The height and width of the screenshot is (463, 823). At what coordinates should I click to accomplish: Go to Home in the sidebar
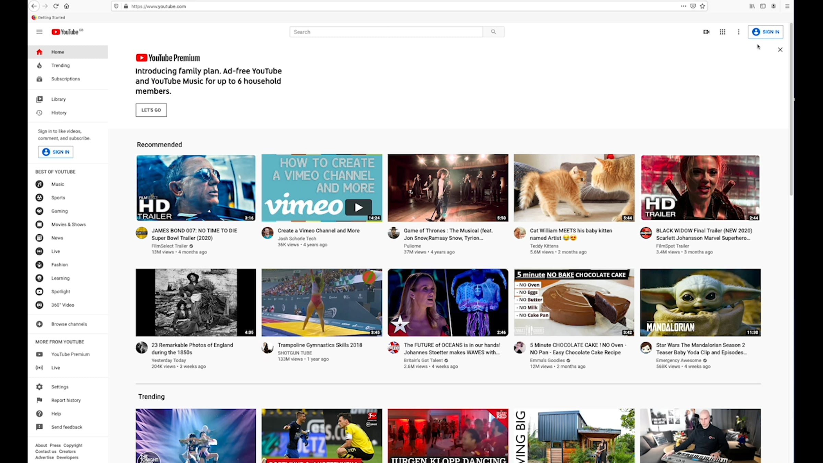click(x=68, y=52)
